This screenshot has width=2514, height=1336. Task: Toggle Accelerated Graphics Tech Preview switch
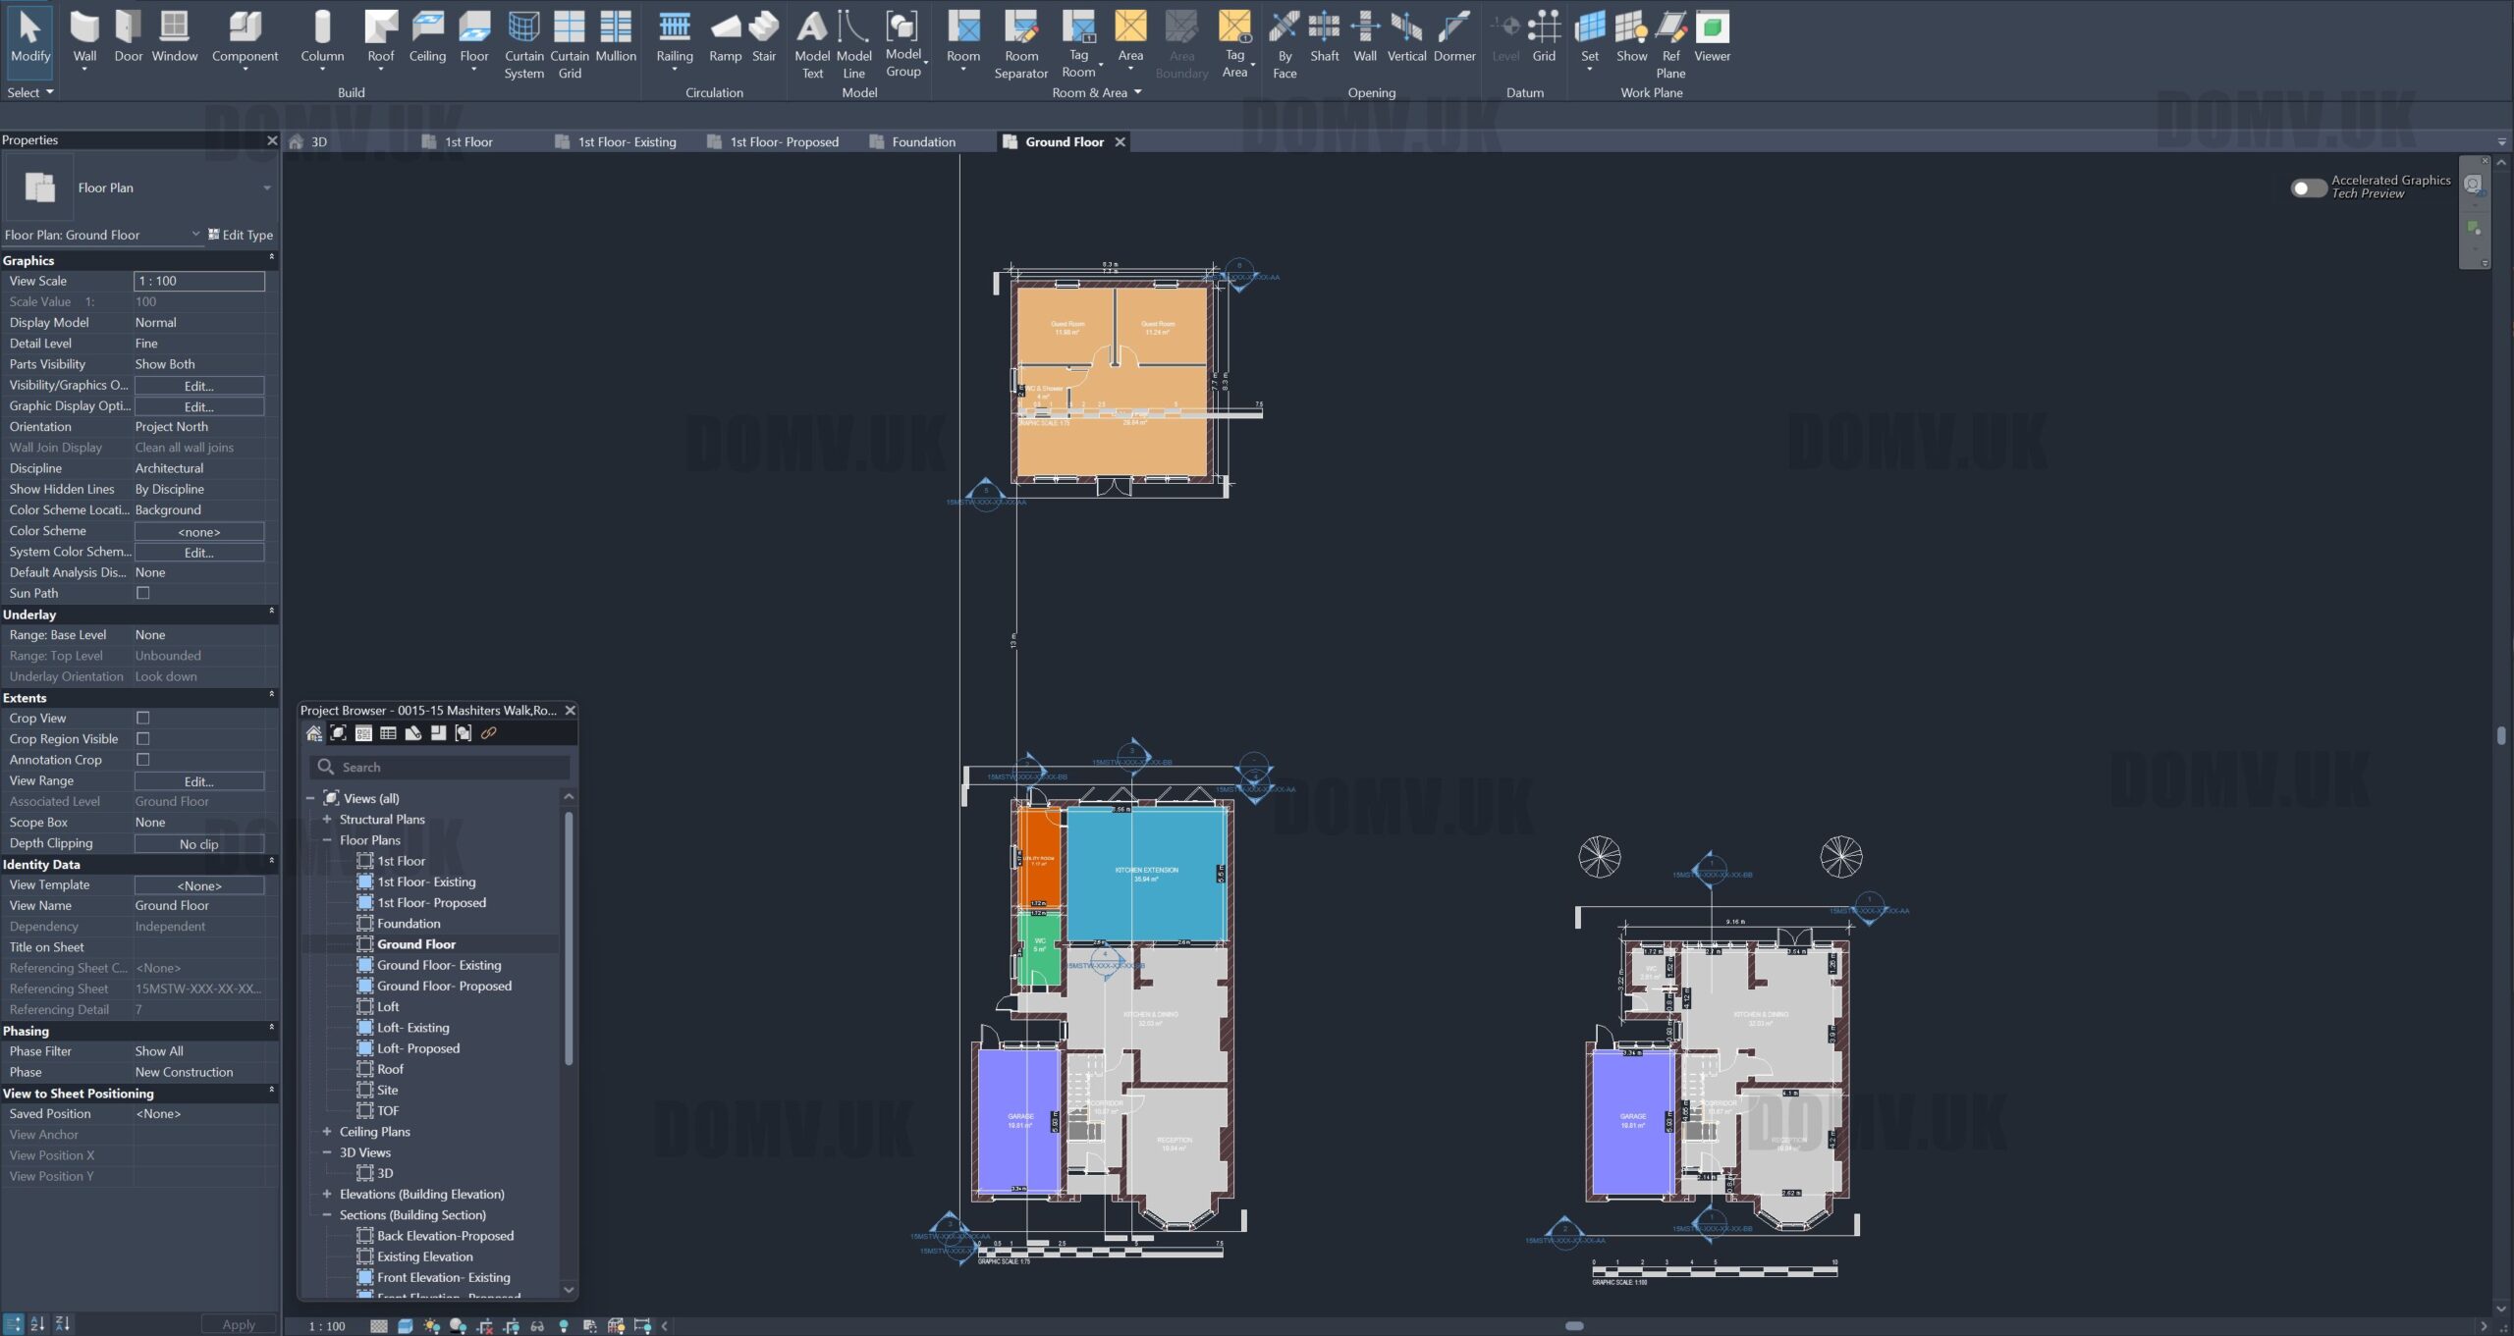click(x=2307, y=187)
